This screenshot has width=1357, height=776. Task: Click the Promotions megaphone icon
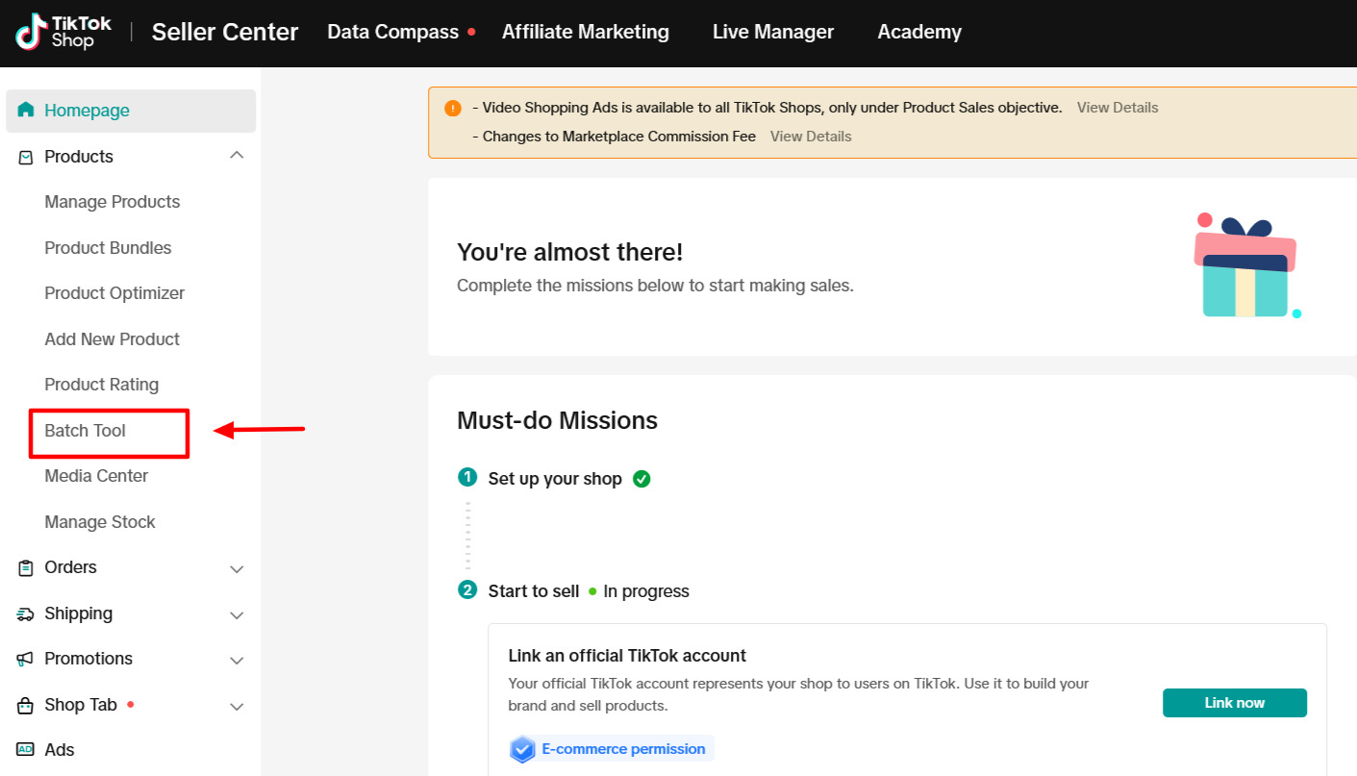26,659
